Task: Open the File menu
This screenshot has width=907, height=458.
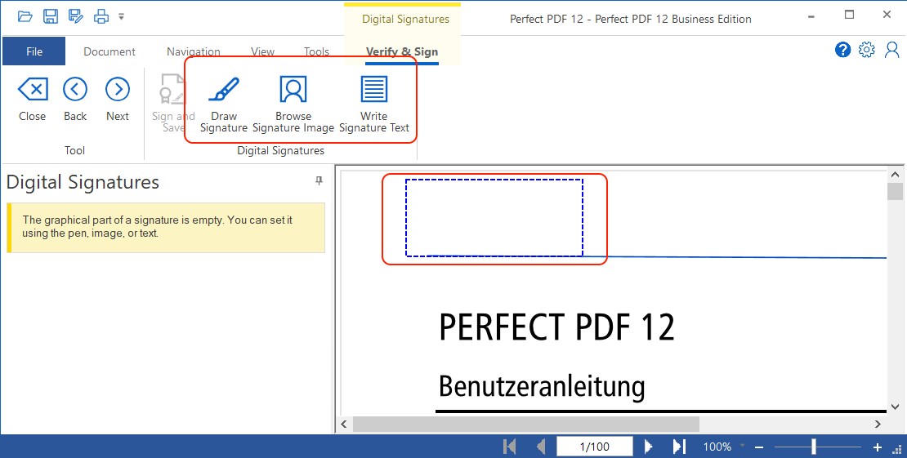Action: 34,51
